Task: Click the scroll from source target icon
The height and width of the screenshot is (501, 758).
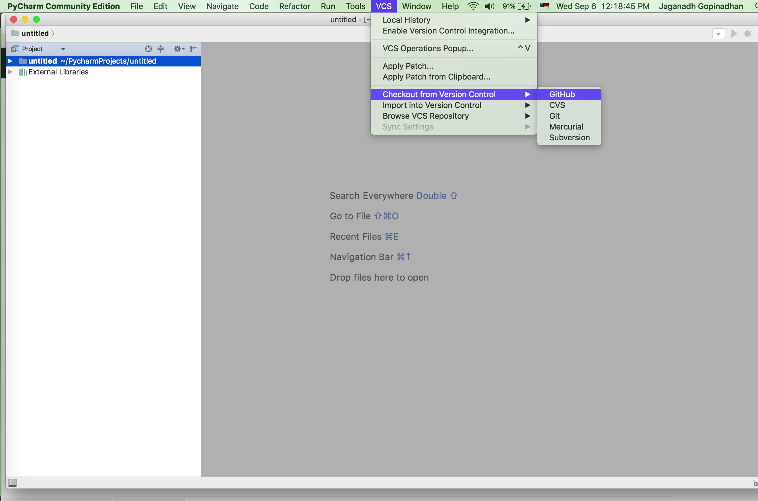Action: [x=148, y=49]
